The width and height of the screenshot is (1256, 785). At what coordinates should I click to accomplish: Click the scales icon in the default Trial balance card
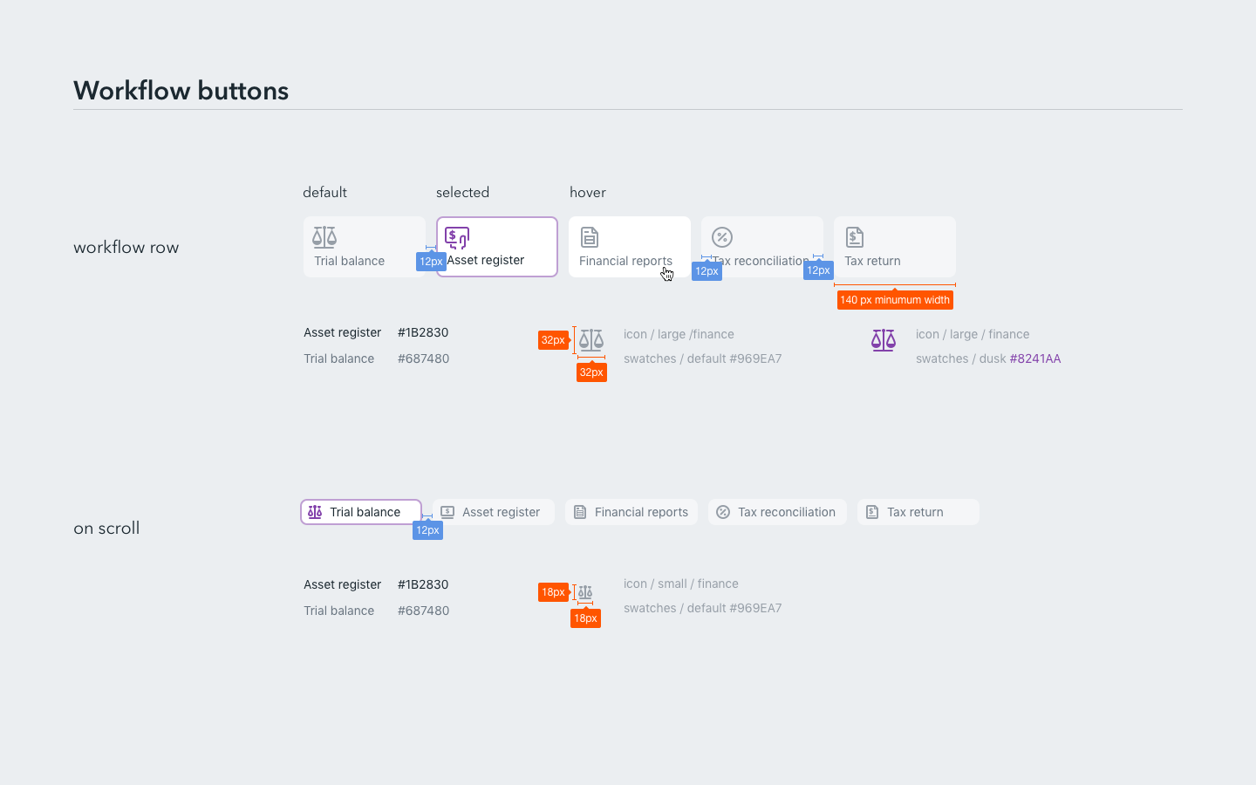[324, 237]
